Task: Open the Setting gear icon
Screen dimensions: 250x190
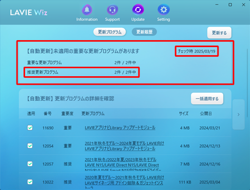Action: [163, 10]
